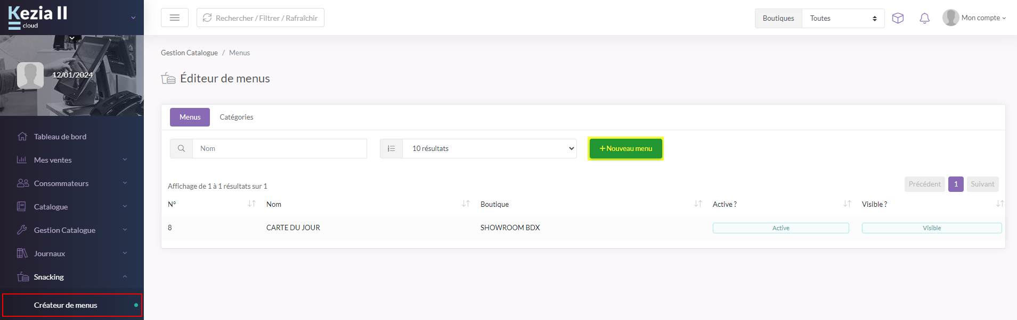The image size is (1017, 320).
Task: Click Rechercher / Filtrer / Rafraîchir button
Action: [260, 18]
